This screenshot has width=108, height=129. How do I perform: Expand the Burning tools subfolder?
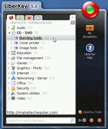pyautogui.click(x=11, y=38)
